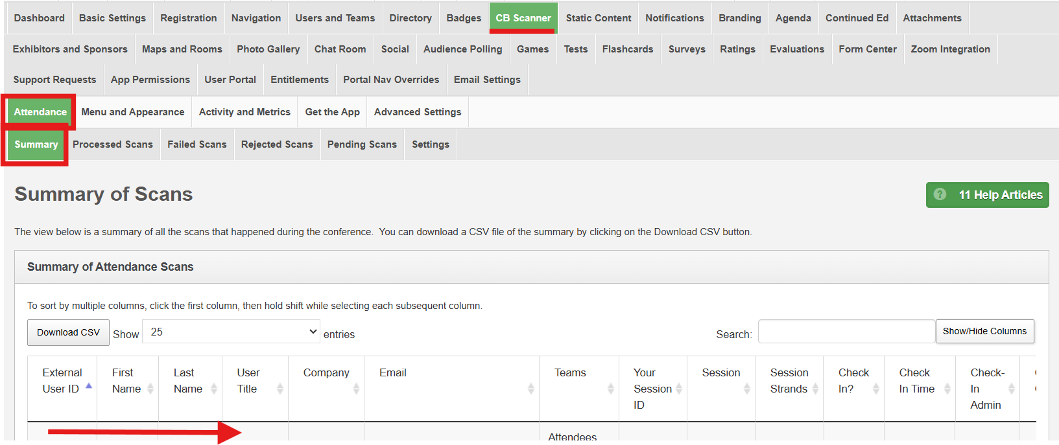Select the Activity and Metrics tab
1059x445 pixels.
coord(244,112)
